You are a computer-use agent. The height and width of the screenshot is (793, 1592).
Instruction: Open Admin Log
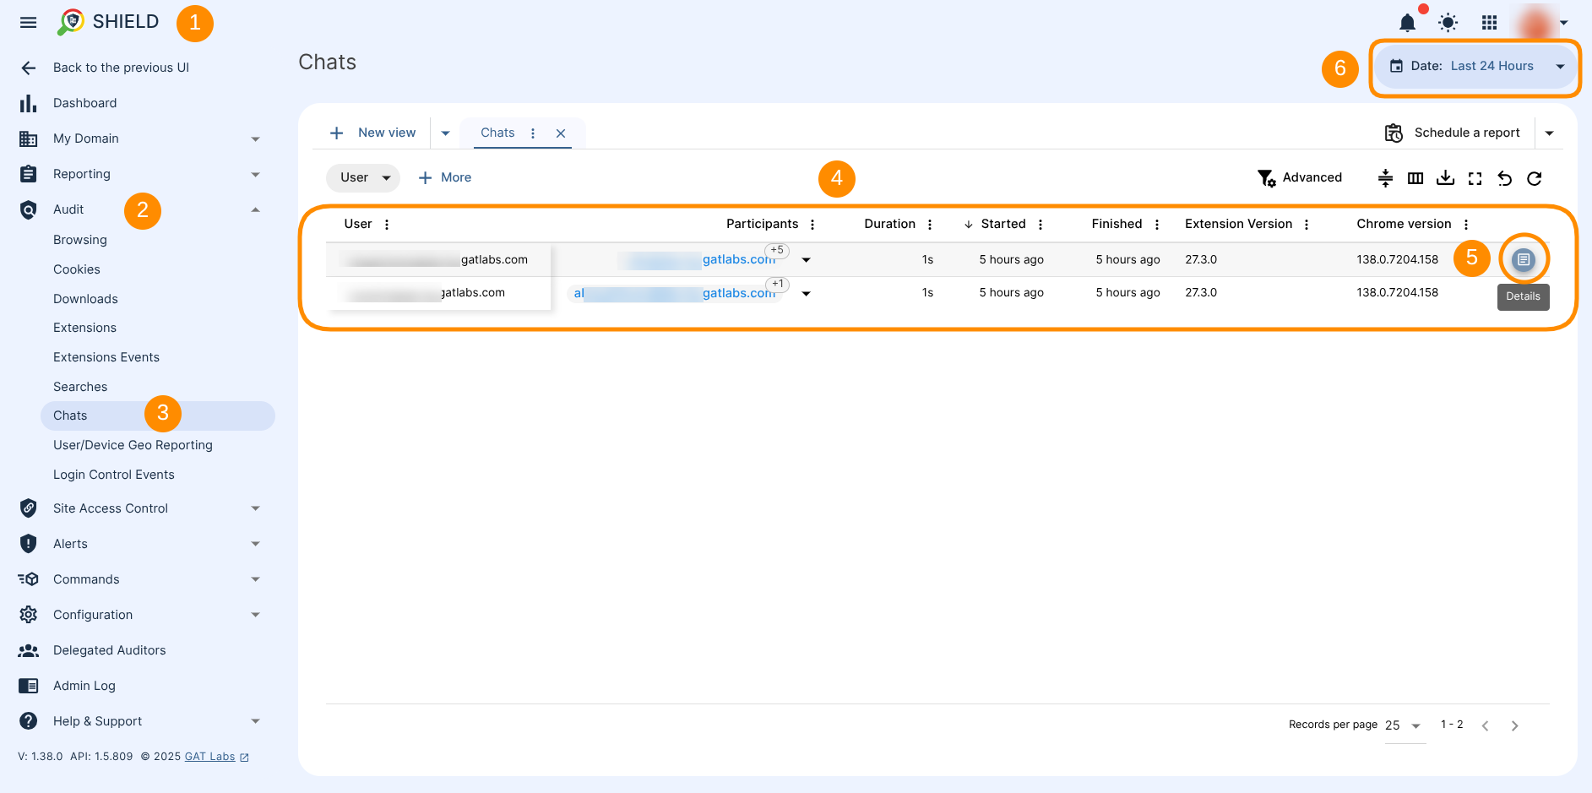coord(84,686)
